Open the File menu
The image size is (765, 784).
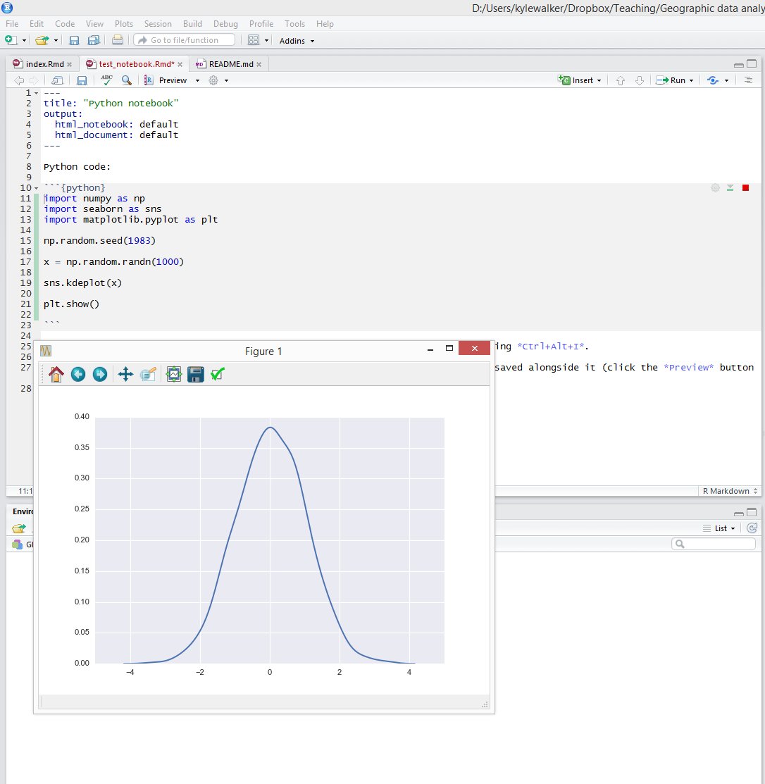(x=12, y=24)
